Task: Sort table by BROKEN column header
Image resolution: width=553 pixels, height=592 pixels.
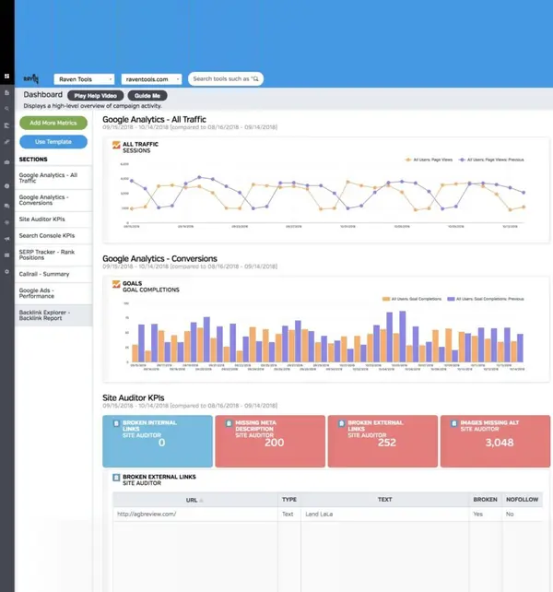Action: [485, 500]
